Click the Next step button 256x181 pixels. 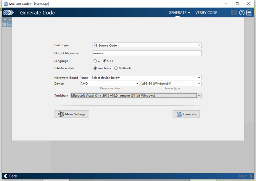tap(246, 176)
